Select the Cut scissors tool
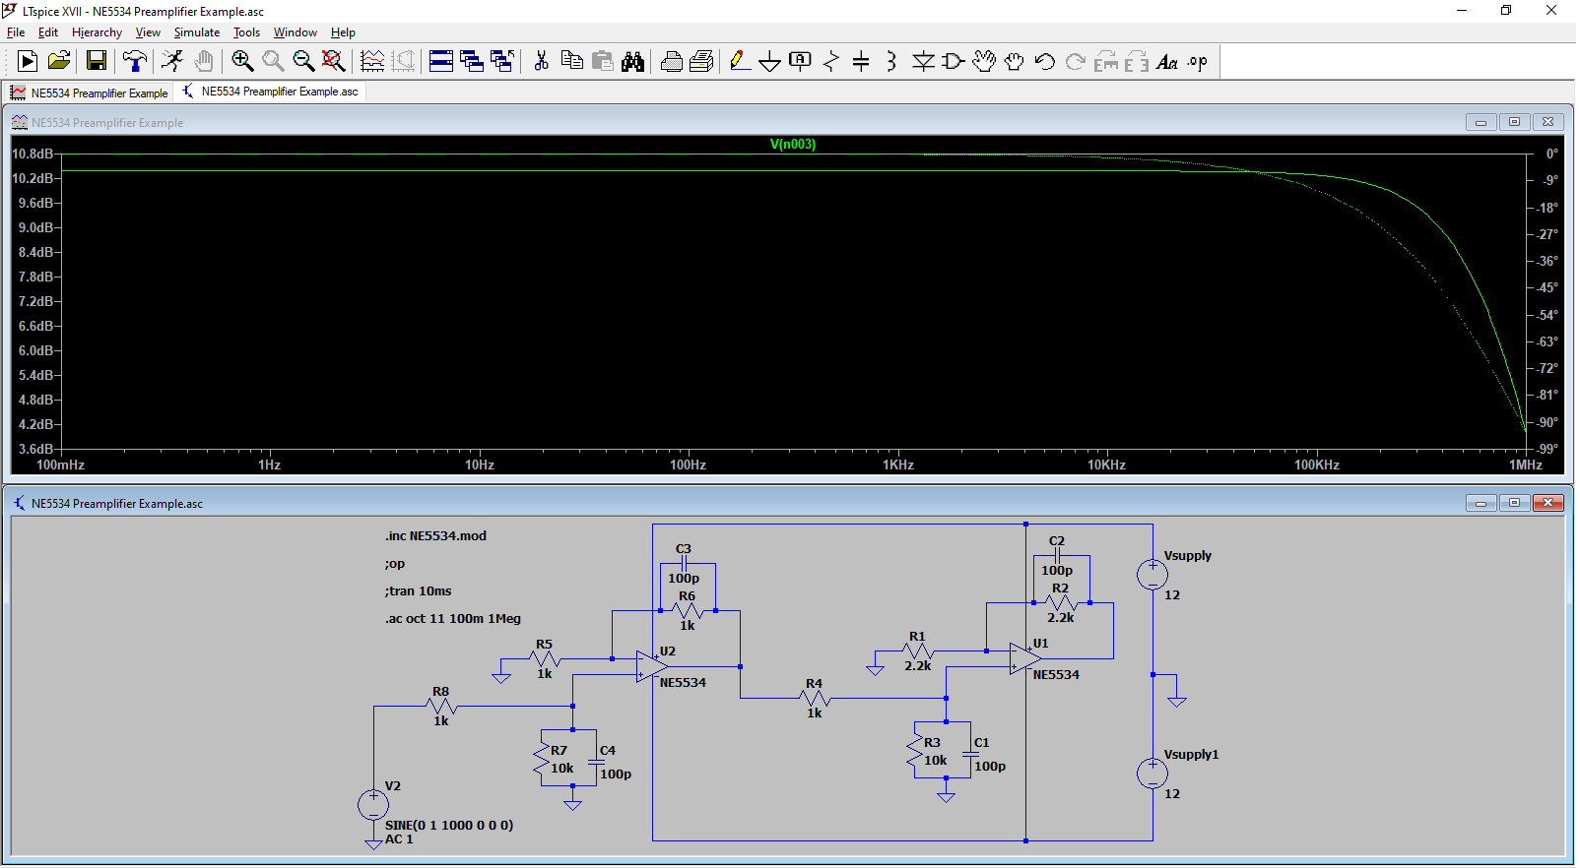 541,61
